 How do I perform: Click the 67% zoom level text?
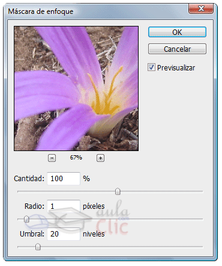point(76,158)
